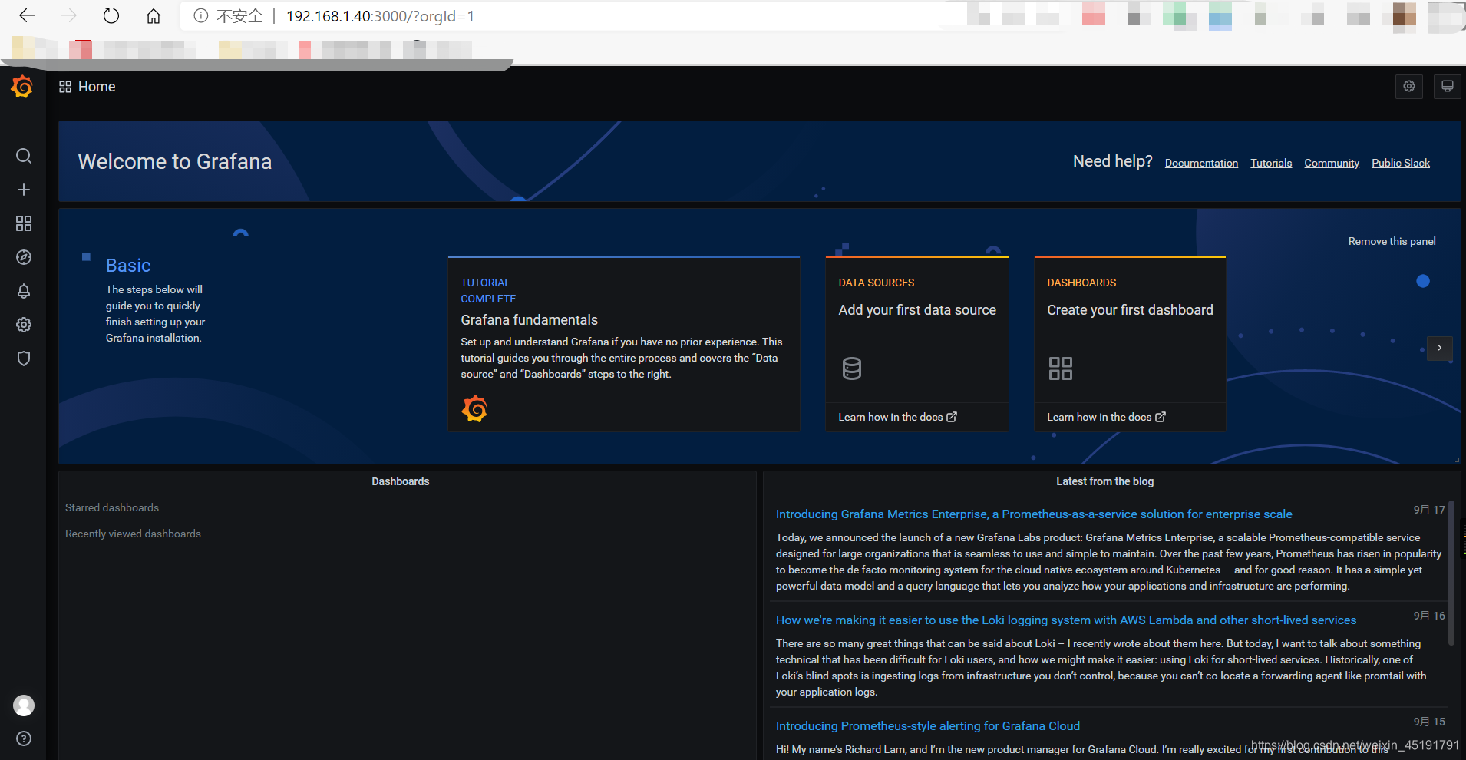
Task: Click the blog panel vertical scrollbar
Action: [x=1451, y=572]
